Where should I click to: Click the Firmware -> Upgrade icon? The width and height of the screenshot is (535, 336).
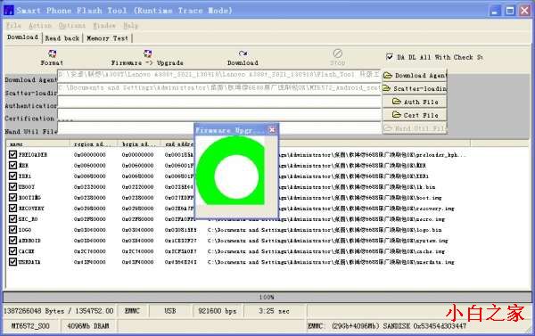(147, 53)
